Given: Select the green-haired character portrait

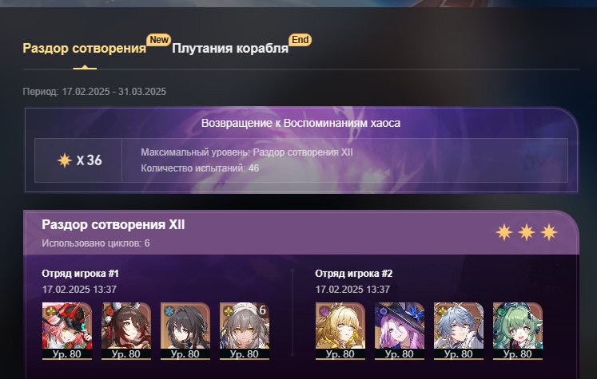Looking at the screenshot, I should [517, 330].
